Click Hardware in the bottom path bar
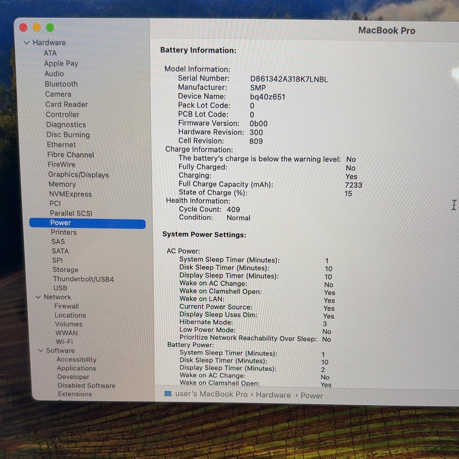Image resolution: width=459 pixels, height=459 pixels. pyautogui.click(x=273, y=395)
